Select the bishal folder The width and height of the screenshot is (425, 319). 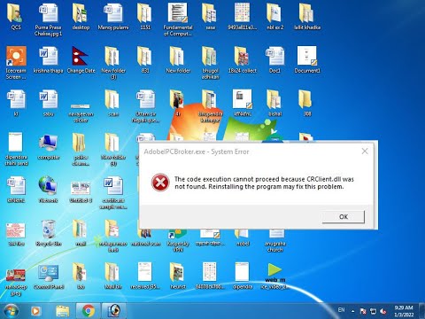274,103
